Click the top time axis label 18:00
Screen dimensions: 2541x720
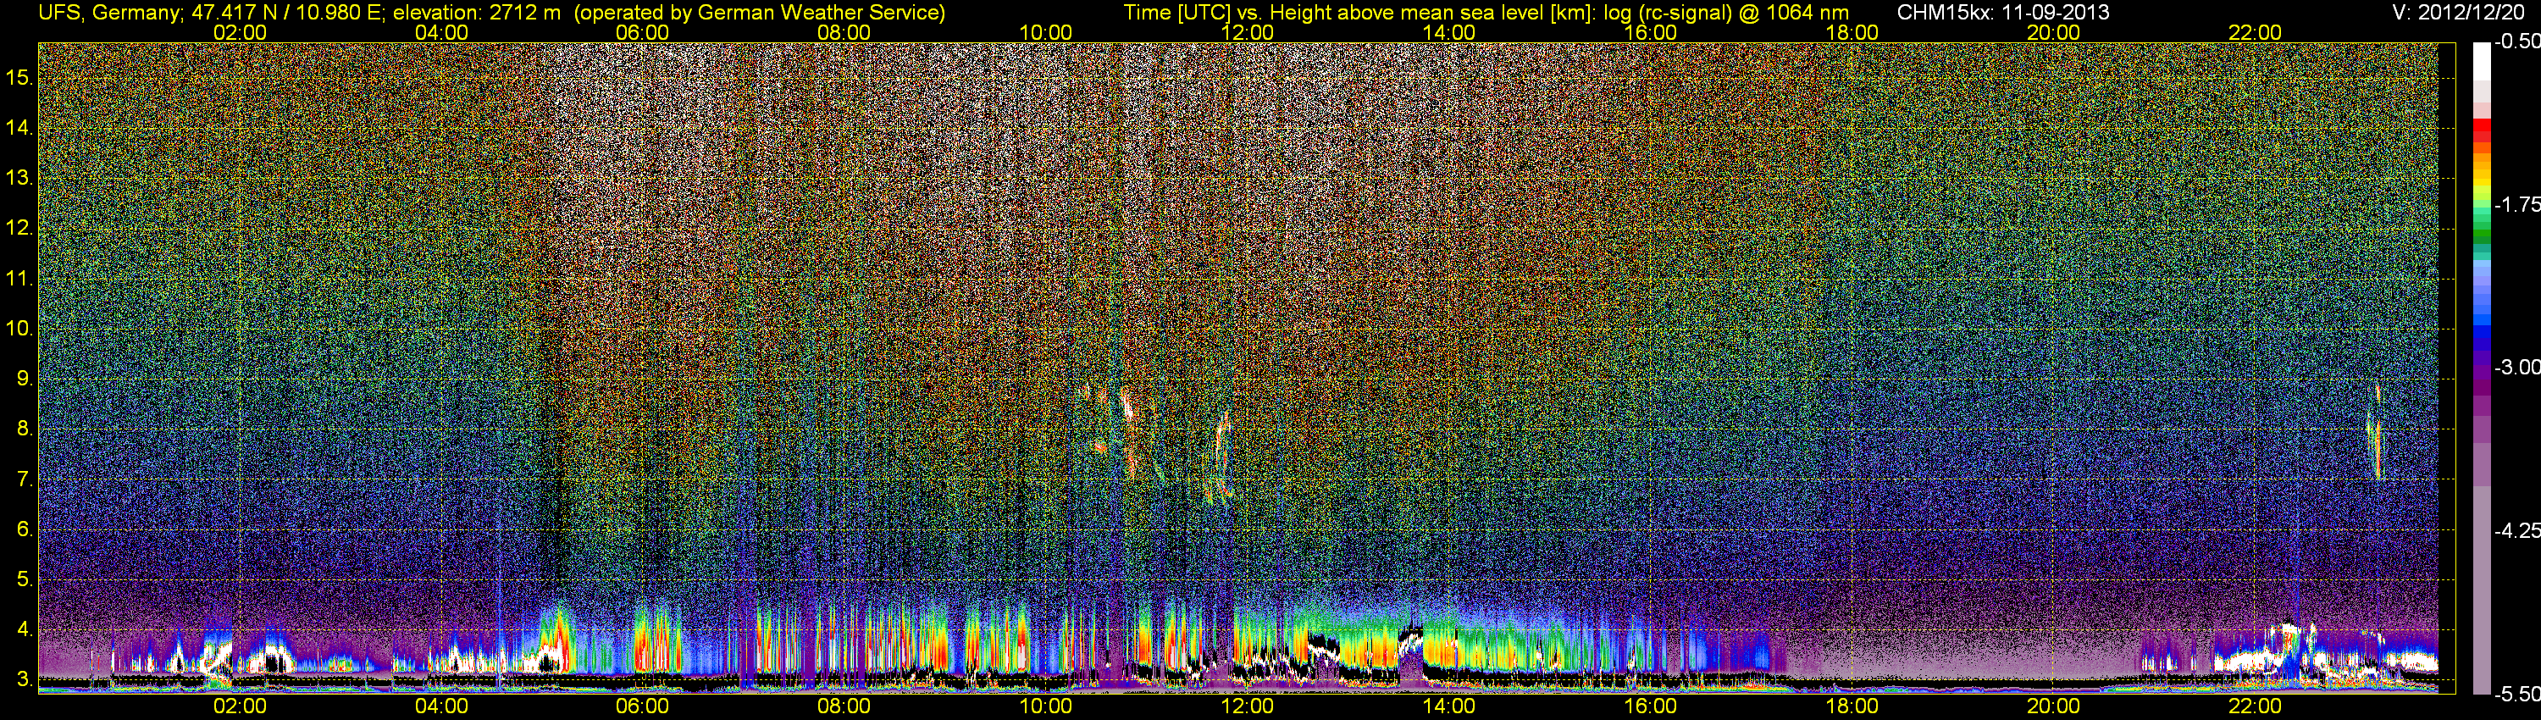click(1852, 32)
